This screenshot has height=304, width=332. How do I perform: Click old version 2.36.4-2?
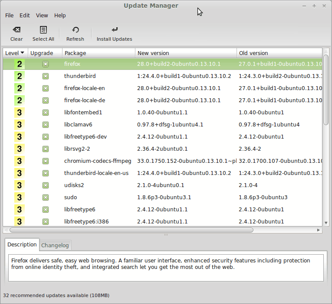(250, 149)
